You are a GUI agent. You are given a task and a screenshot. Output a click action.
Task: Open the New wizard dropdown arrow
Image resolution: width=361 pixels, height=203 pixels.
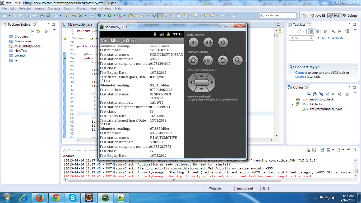coord(9,15)
